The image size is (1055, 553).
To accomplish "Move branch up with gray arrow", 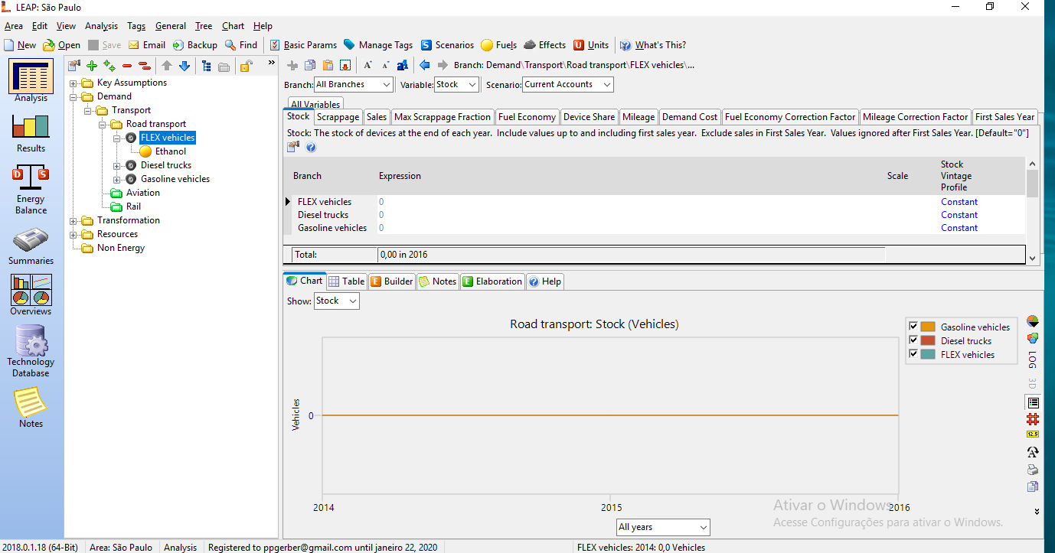I will (167, 66).
